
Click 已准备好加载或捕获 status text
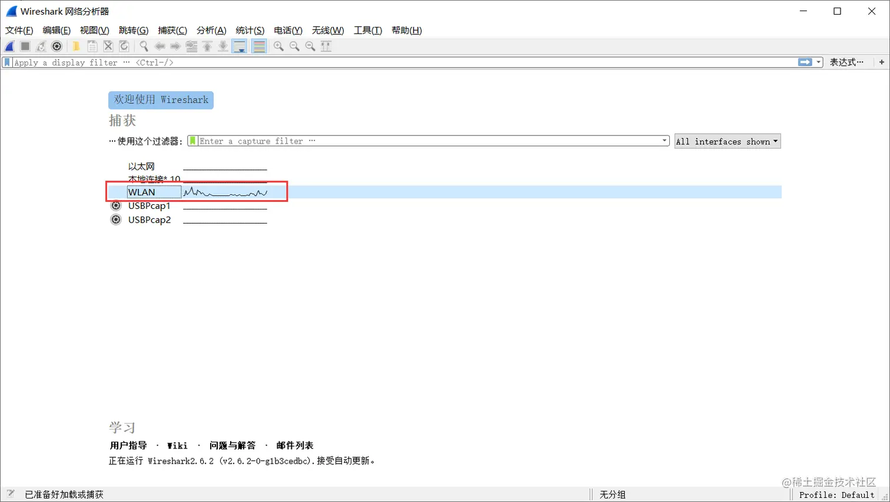tap(64, 495)
